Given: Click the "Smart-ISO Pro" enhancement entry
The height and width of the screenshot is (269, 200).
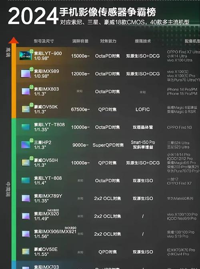Looking at the screenshot, I should coord(143,143).
